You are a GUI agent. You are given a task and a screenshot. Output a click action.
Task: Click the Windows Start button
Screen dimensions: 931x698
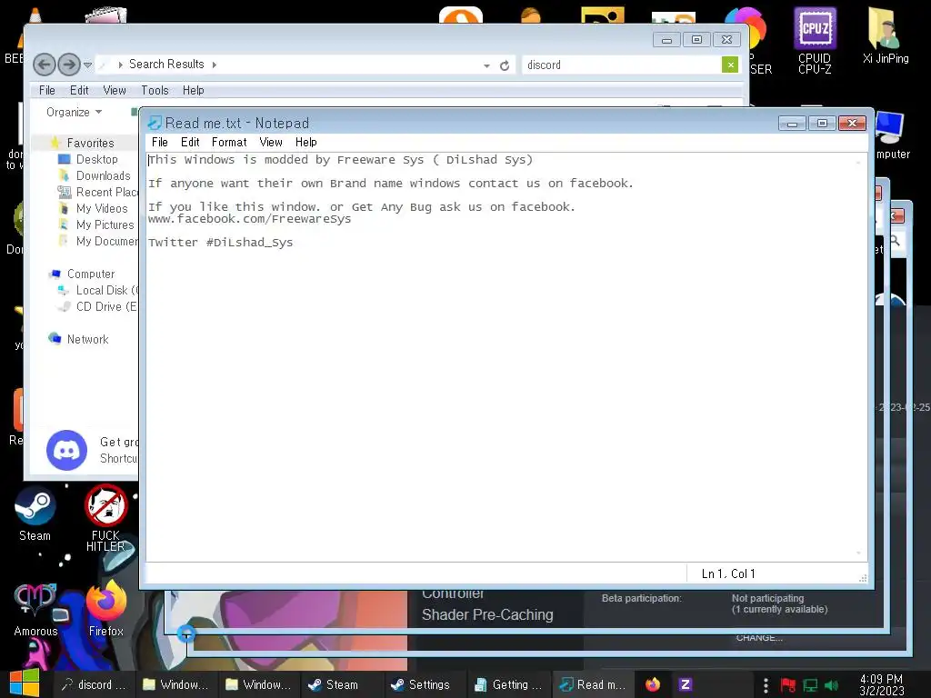coord(24,683)
